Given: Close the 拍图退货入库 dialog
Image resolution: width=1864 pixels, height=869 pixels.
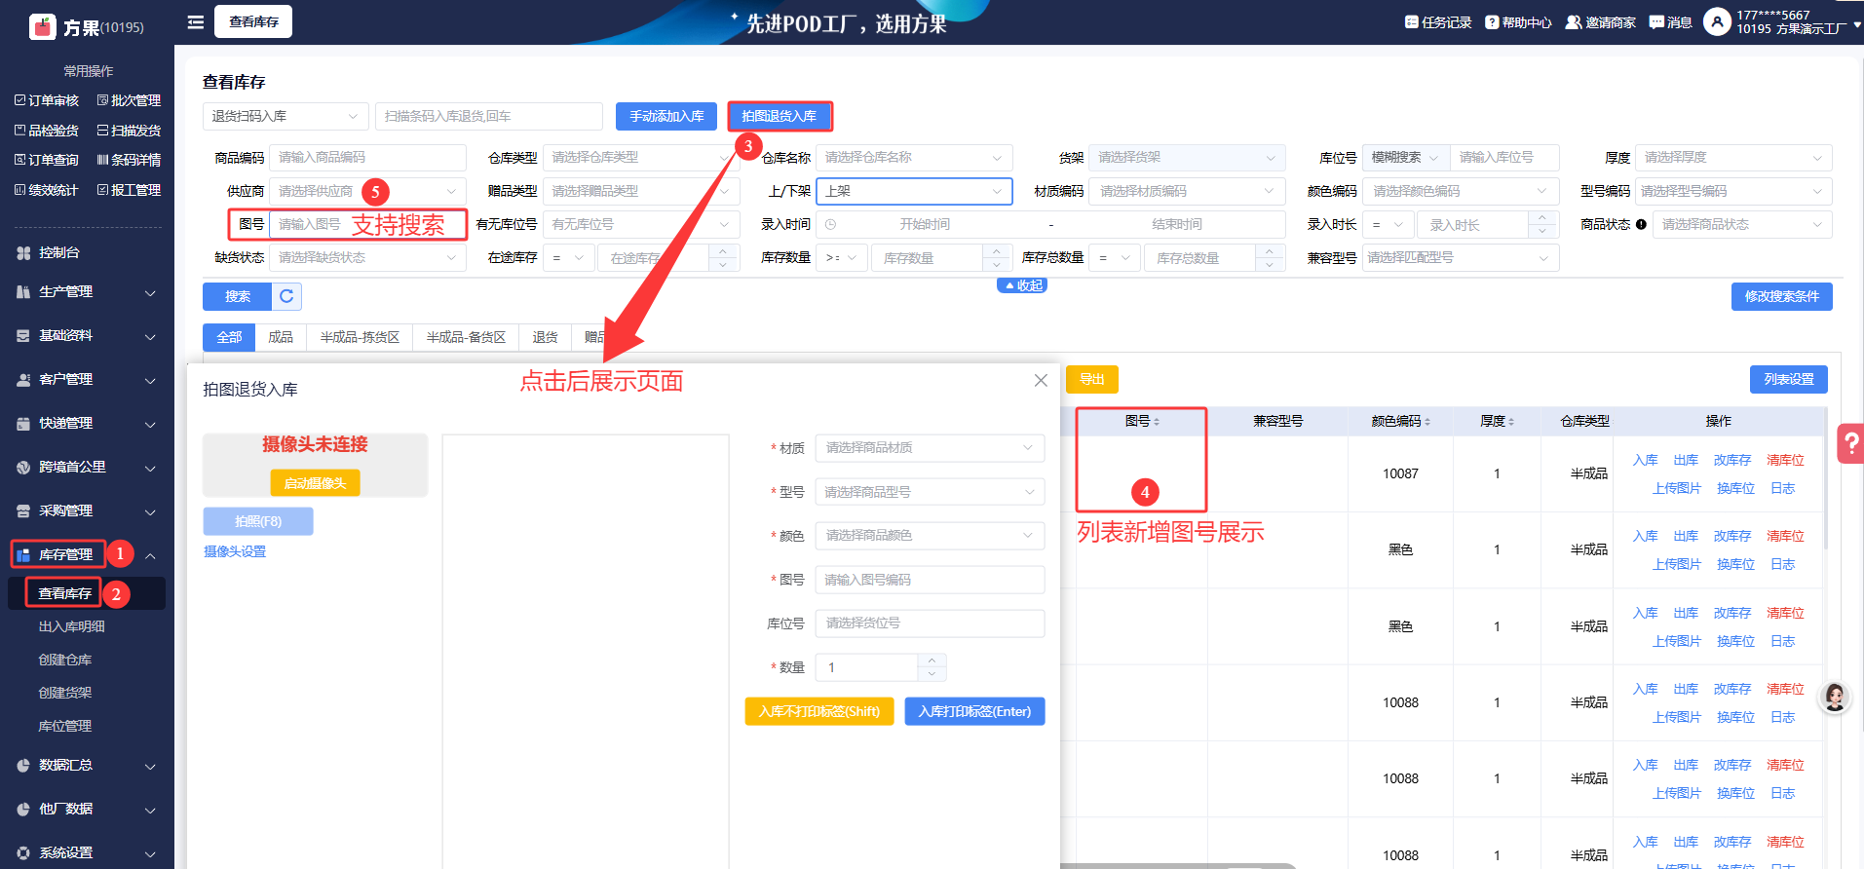Looking at the screenshot, I should 1041,380.
